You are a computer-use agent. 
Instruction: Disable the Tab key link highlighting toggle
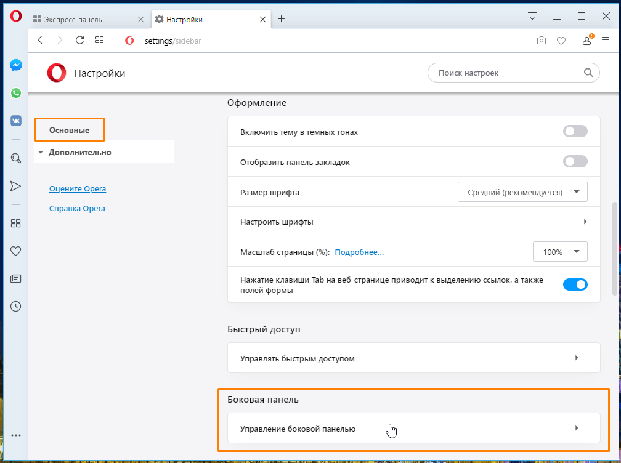click(x=575, y=284)
